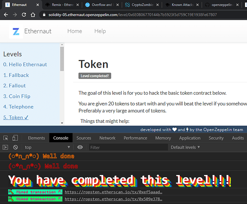
Task: Click the Help navigation link
Action: pos(100,31)
